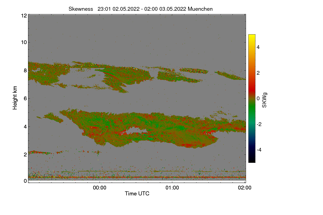Click the 'Height km' y-axis label

click(15, 98)
